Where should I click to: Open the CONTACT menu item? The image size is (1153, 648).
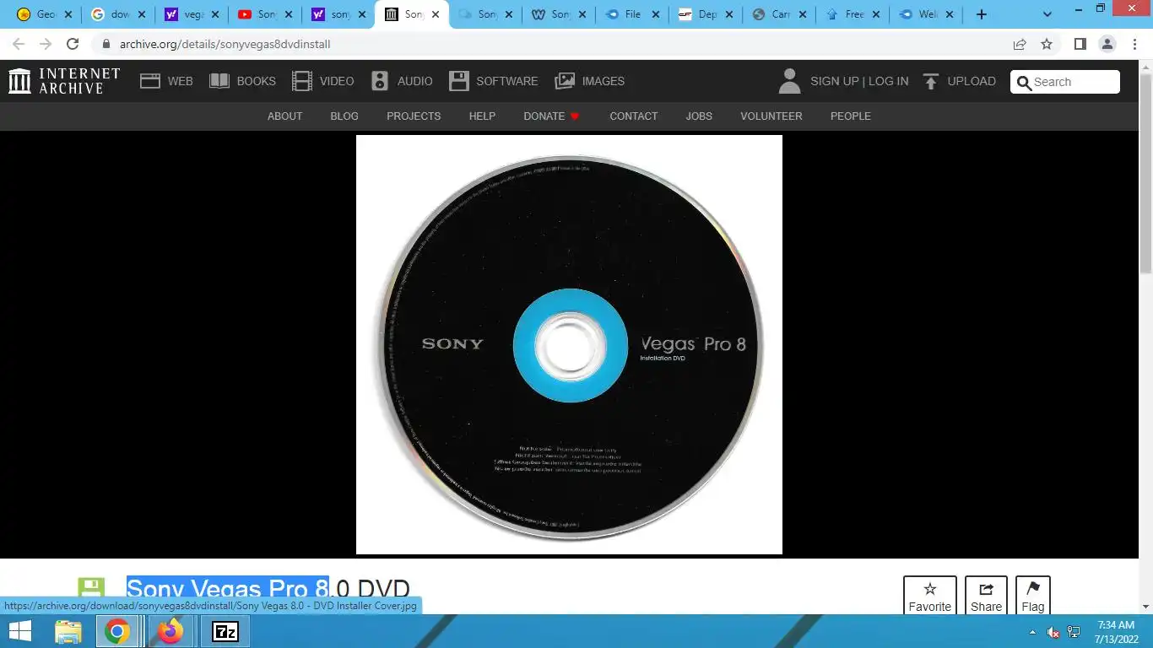[633, 116]
